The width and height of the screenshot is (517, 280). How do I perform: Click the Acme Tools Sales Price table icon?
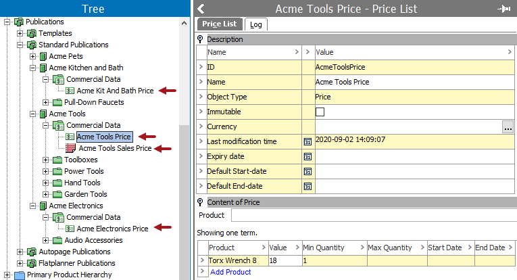tap(70, 148)
